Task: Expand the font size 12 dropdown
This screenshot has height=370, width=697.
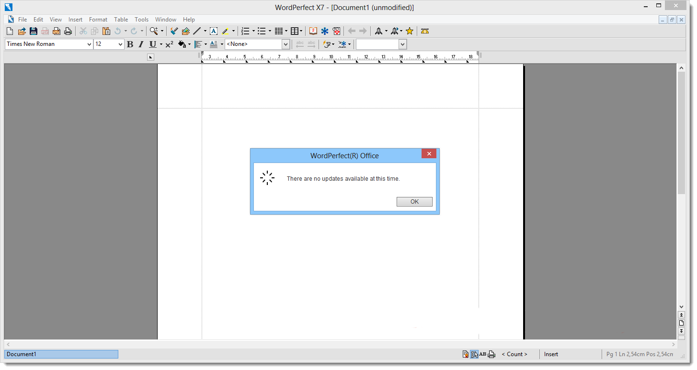Action: point(120,44)
